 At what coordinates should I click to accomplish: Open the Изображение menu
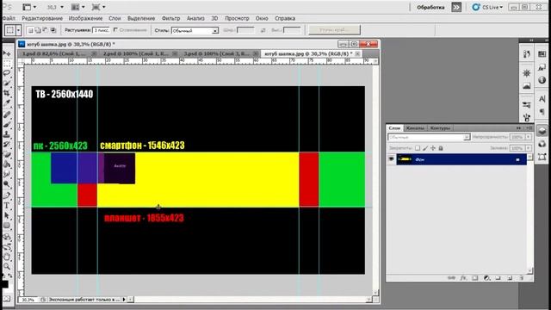pyautogui.click(x=85, y=18)
